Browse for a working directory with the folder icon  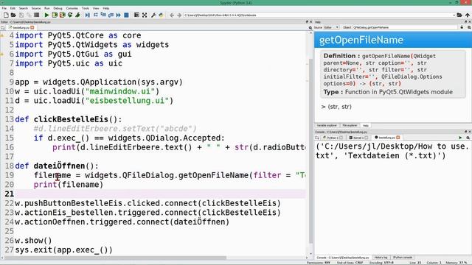459,15
